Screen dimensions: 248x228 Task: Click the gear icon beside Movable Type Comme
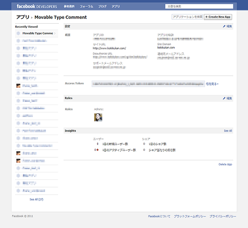pos(18,33)
